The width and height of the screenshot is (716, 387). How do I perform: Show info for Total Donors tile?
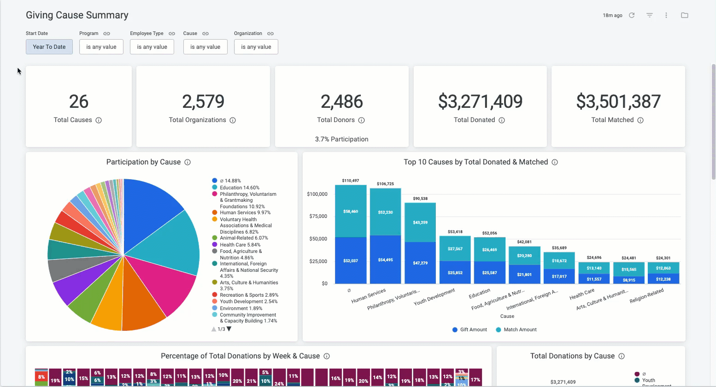point(362,120)
